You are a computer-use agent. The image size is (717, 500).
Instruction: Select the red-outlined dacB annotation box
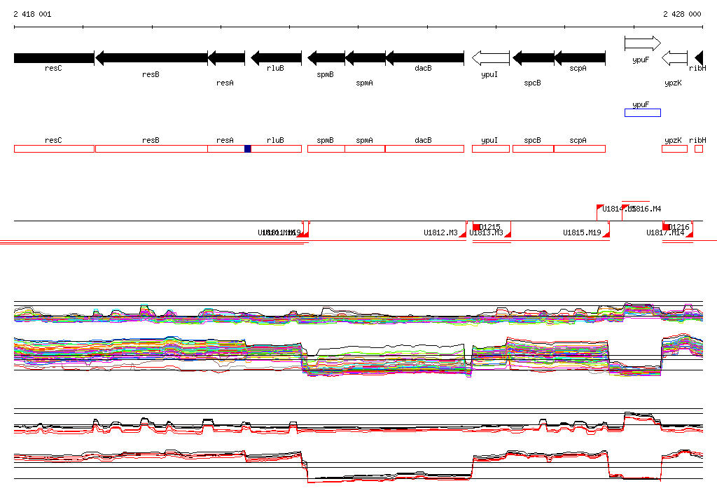(424, 148)
